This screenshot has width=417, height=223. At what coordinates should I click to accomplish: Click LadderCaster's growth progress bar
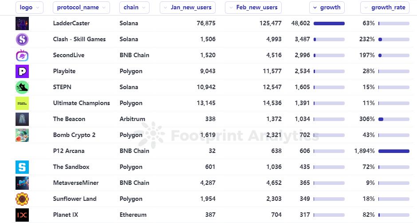(x=329, y=23)
